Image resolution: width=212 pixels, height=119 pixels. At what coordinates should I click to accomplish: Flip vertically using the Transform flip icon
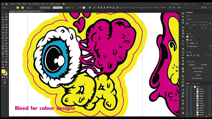[206, 28]
